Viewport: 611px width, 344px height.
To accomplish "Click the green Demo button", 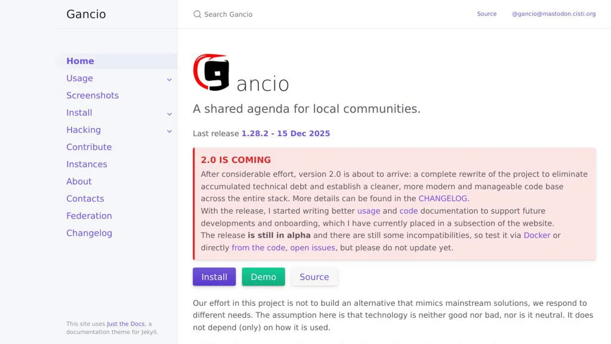I will (x=263, y=277).
